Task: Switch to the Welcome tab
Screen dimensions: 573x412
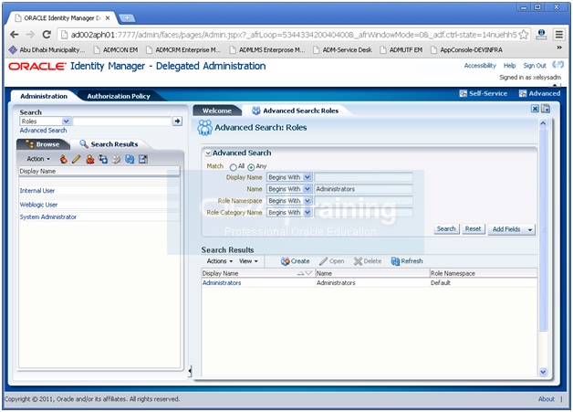Action: click(217, 111)
